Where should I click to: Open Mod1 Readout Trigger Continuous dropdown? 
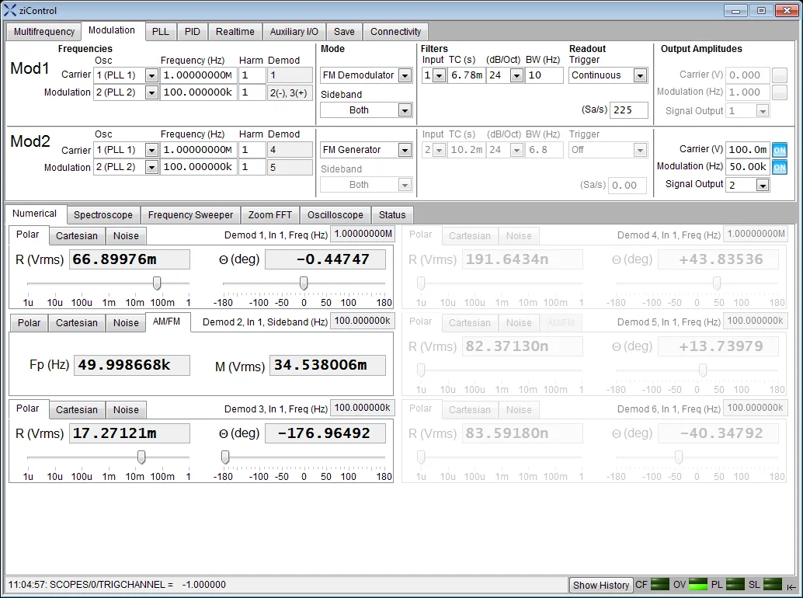pyautogui.click(x=640, y=76)
